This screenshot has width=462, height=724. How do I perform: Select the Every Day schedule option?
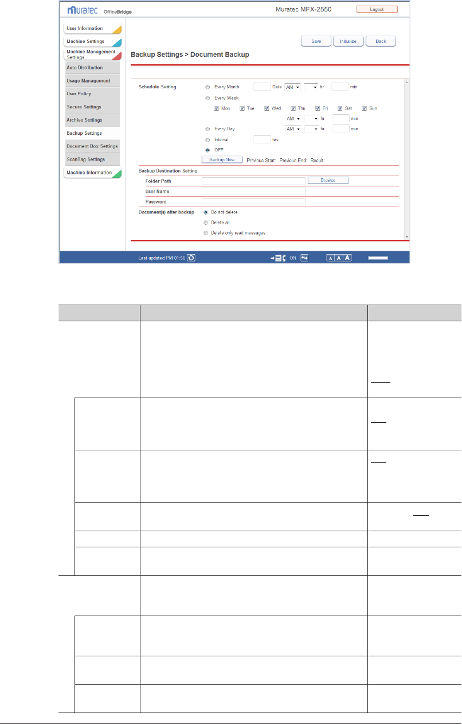click(x=207, y=129)
